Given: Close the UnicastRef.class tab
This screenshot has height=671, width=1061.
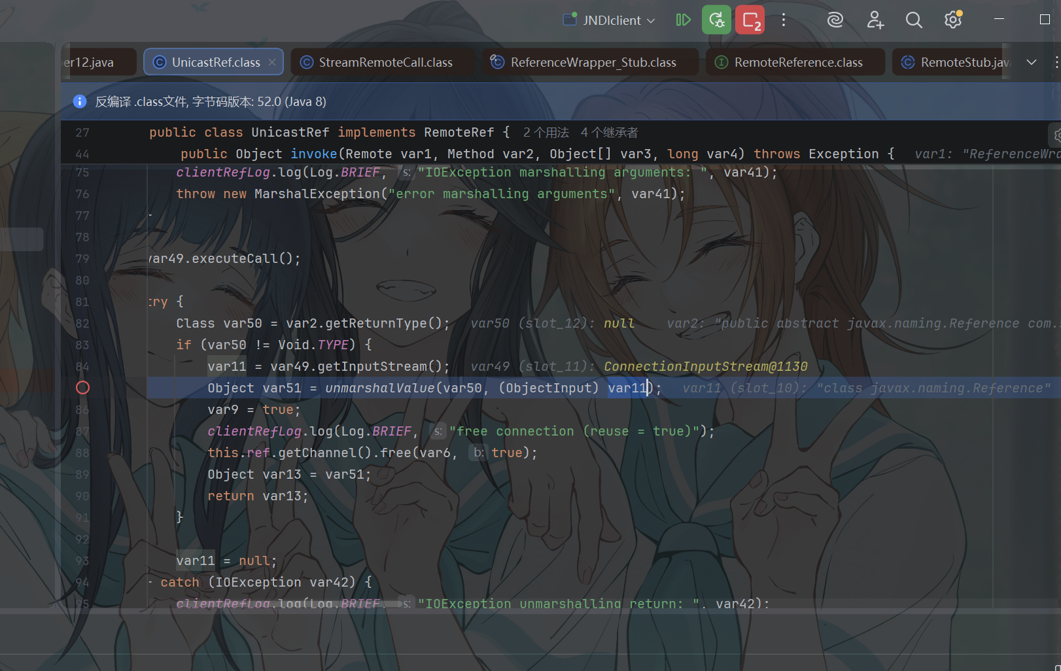Looking at the screenshot, I should pos(272,62).
